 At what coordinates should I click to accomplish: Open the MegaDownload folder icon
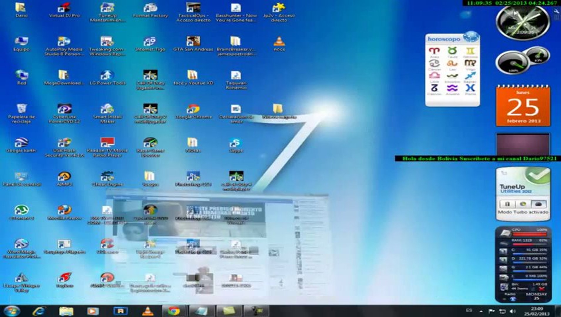[64, 77]
